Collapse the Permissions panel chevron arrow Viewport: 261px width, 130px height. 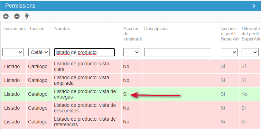[254, 6]
